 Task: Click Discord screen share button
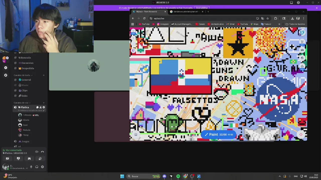(18, 158)
